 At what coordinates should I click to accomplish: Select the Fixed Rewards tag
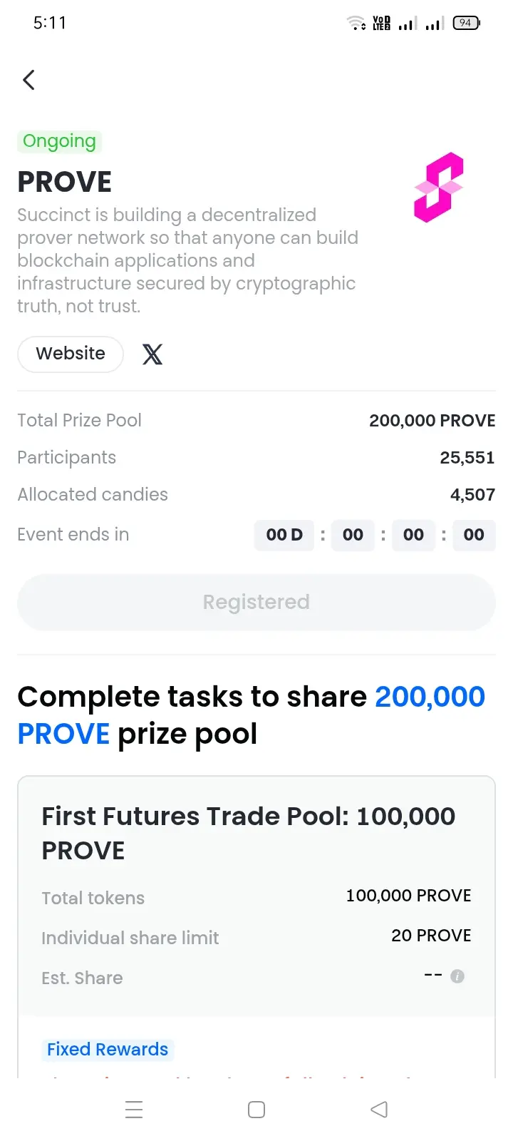coord(108,1049)
